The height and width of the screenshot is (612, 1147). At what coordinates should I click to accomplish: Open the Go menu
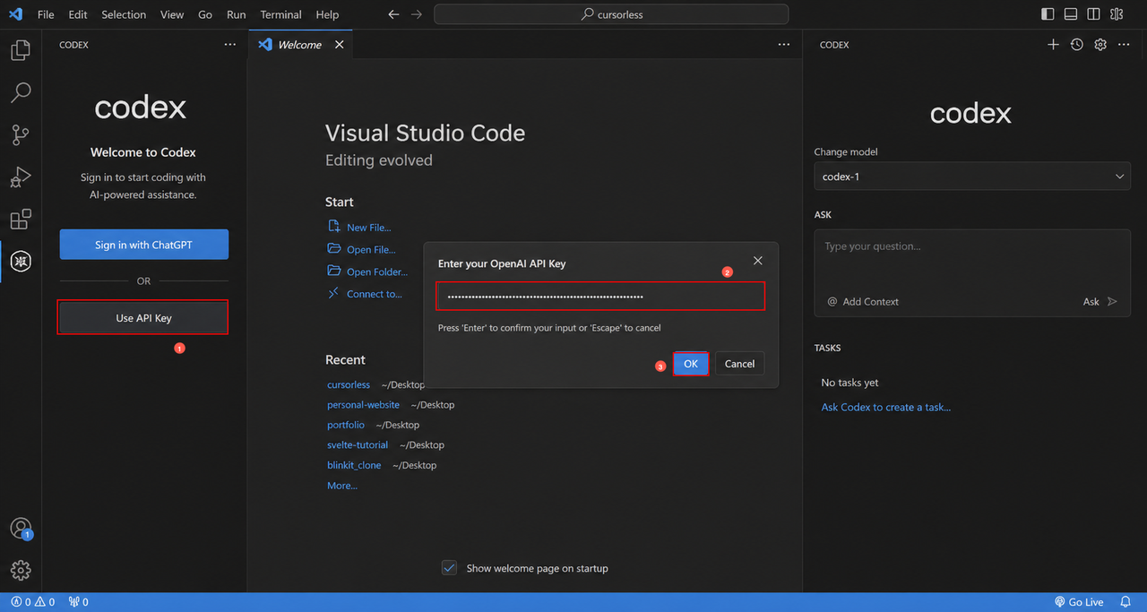coord(205,14)
